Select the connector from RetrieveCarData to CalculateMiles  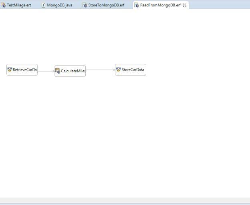tap(46, 71)
